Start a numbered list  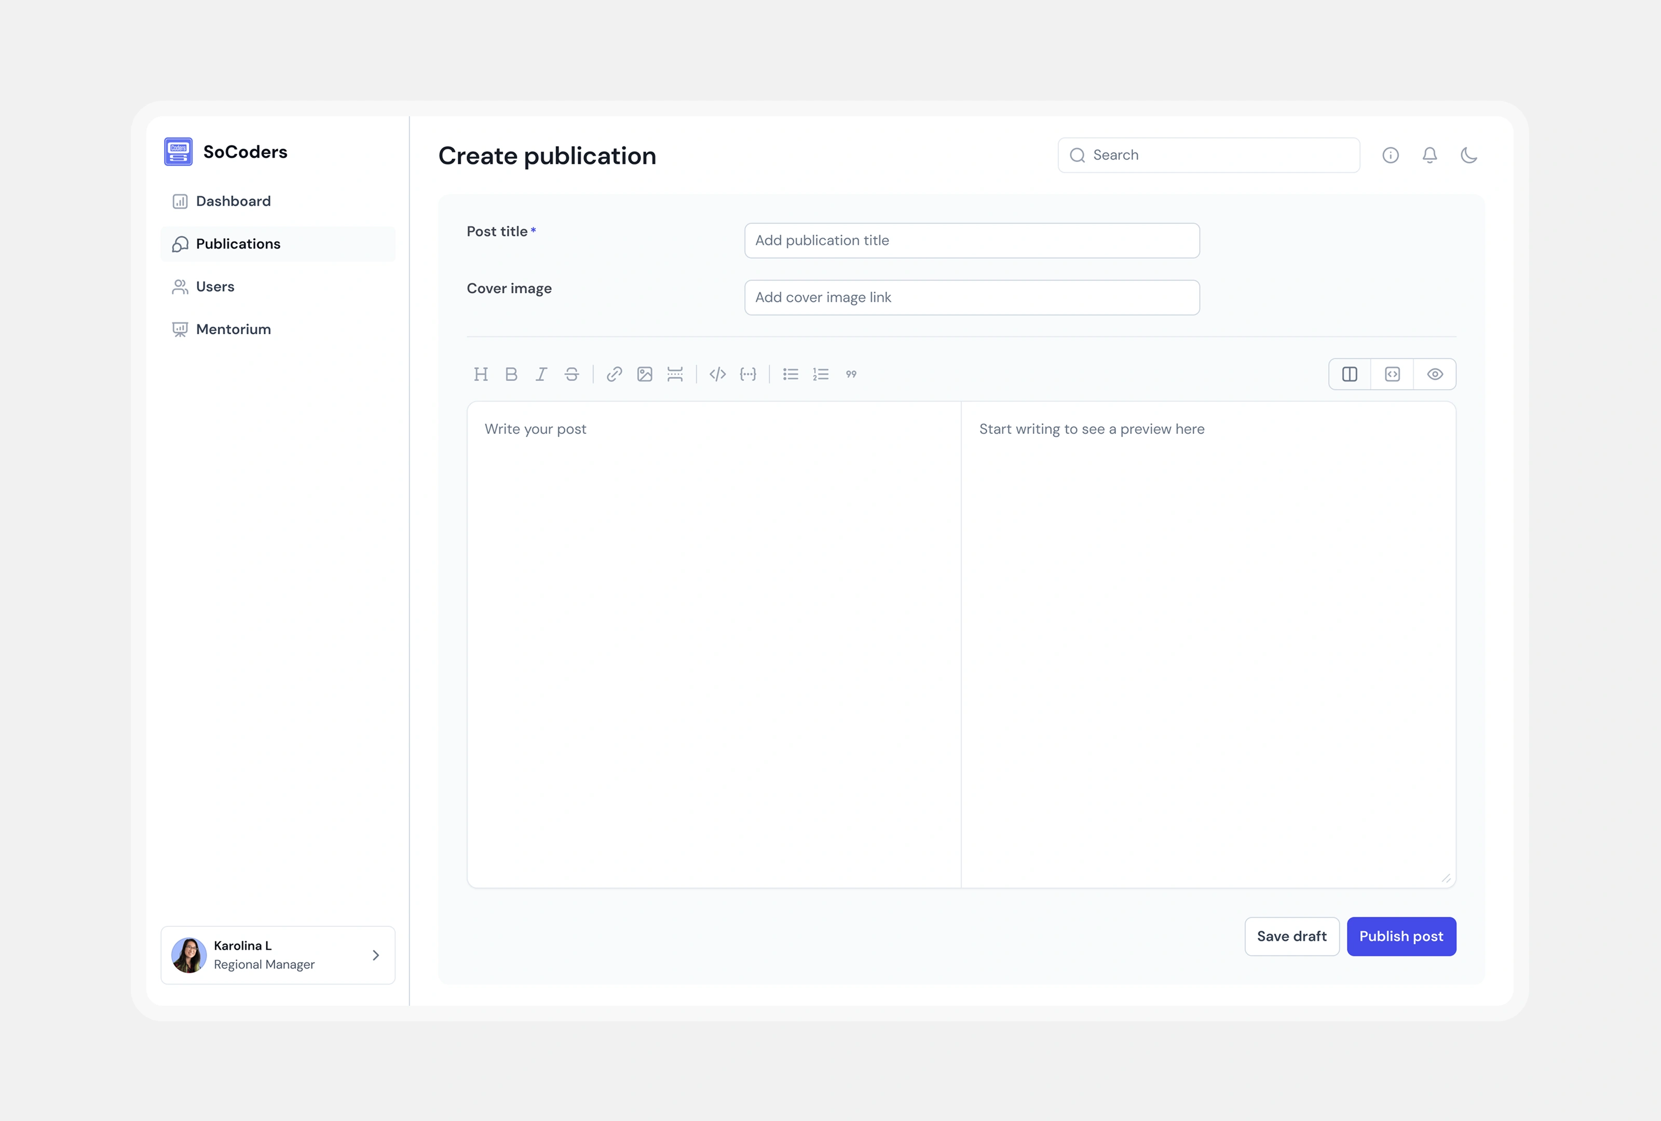click(x=821, y=374)
